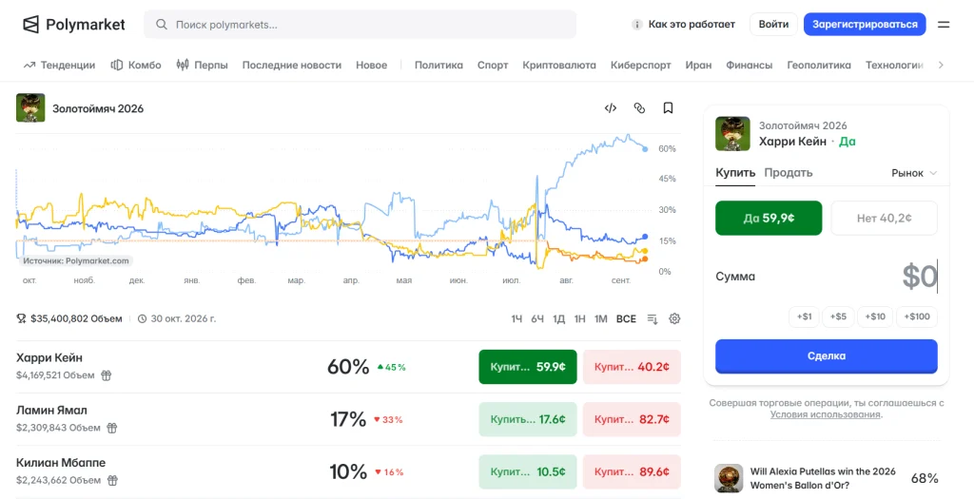Go to the Геополитика category
974x499 pixels.
click(819, 66)
